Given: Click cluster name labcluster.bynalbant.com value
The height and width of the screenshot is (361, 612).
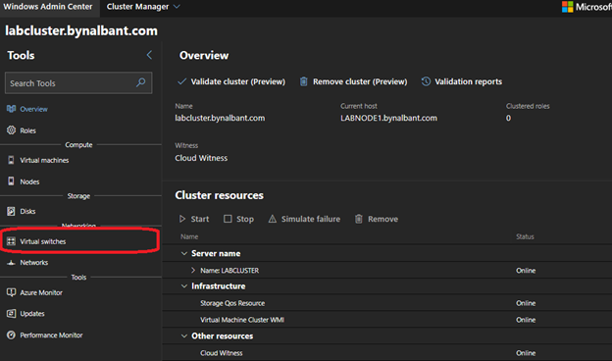Looking at the screenshot, I should click(220, 118).
